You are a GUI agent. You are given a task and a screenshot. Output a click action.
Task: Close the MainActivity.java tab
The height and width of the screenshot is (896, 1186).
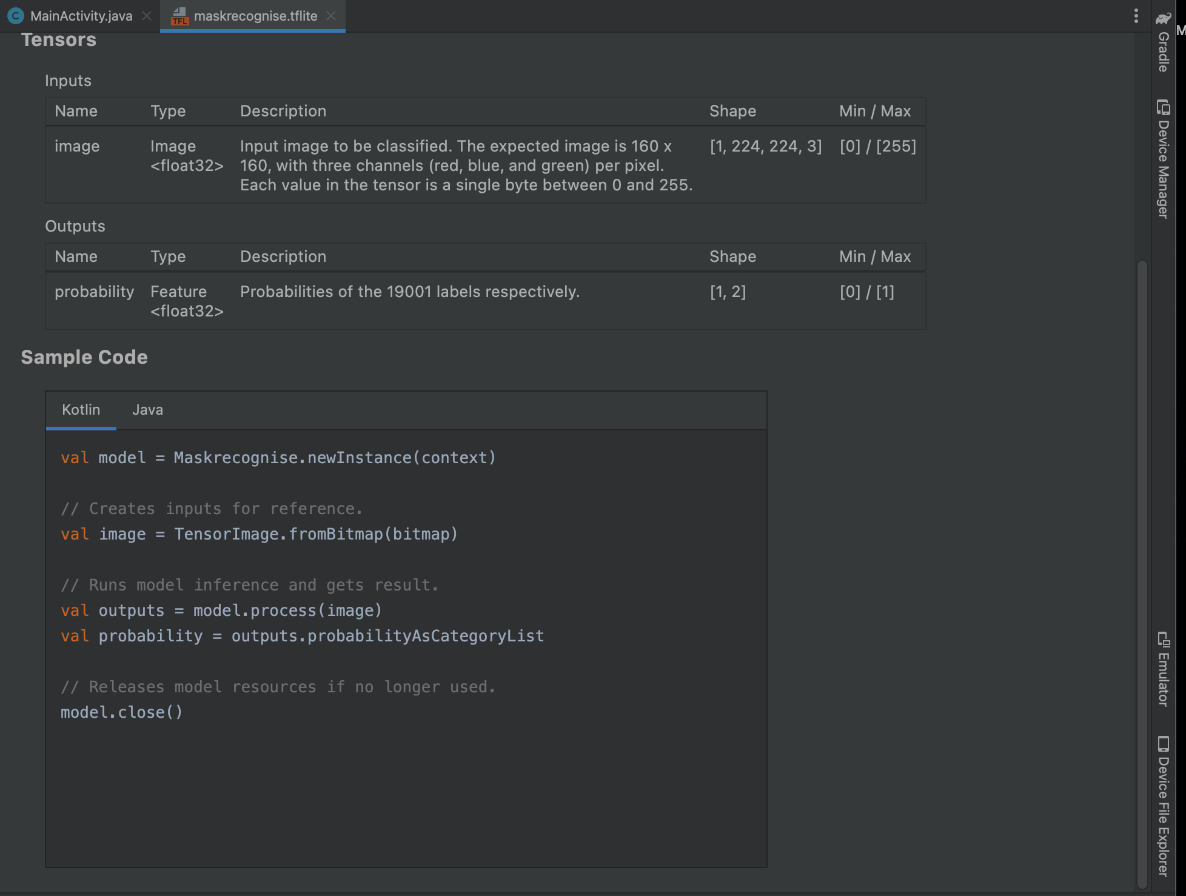(146, 16)
